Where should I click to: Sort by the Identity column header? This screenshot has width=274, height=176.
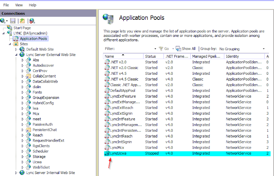coord(244,56)
